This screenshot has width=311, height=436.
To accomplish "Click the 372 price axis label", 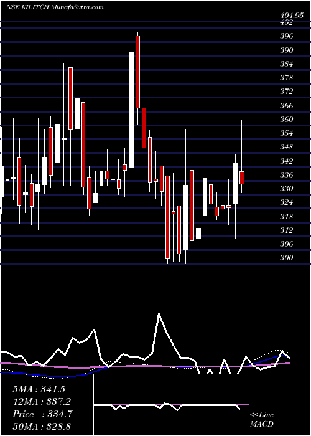I will [x=287, y=92].
